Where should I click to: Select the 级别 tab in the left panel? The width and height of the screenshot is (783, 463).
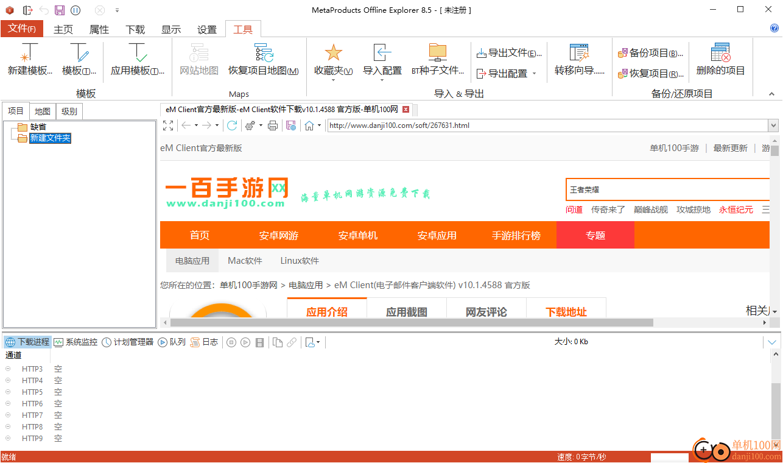click(69, 111)
